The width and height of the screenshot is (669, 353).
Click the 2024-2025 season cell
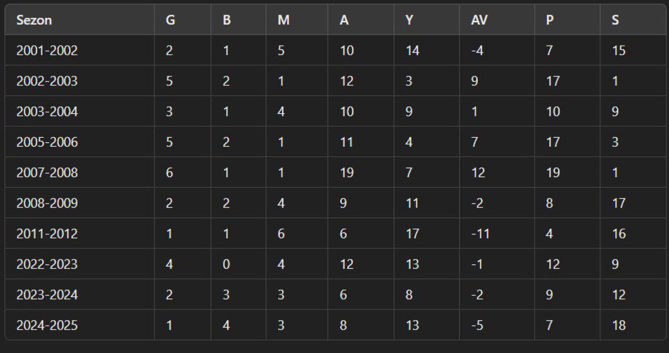(47, 325)
